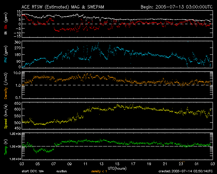217x174 pixels.
Task: Select the '07' hour label on the time axis
Action: coord(54,164)
